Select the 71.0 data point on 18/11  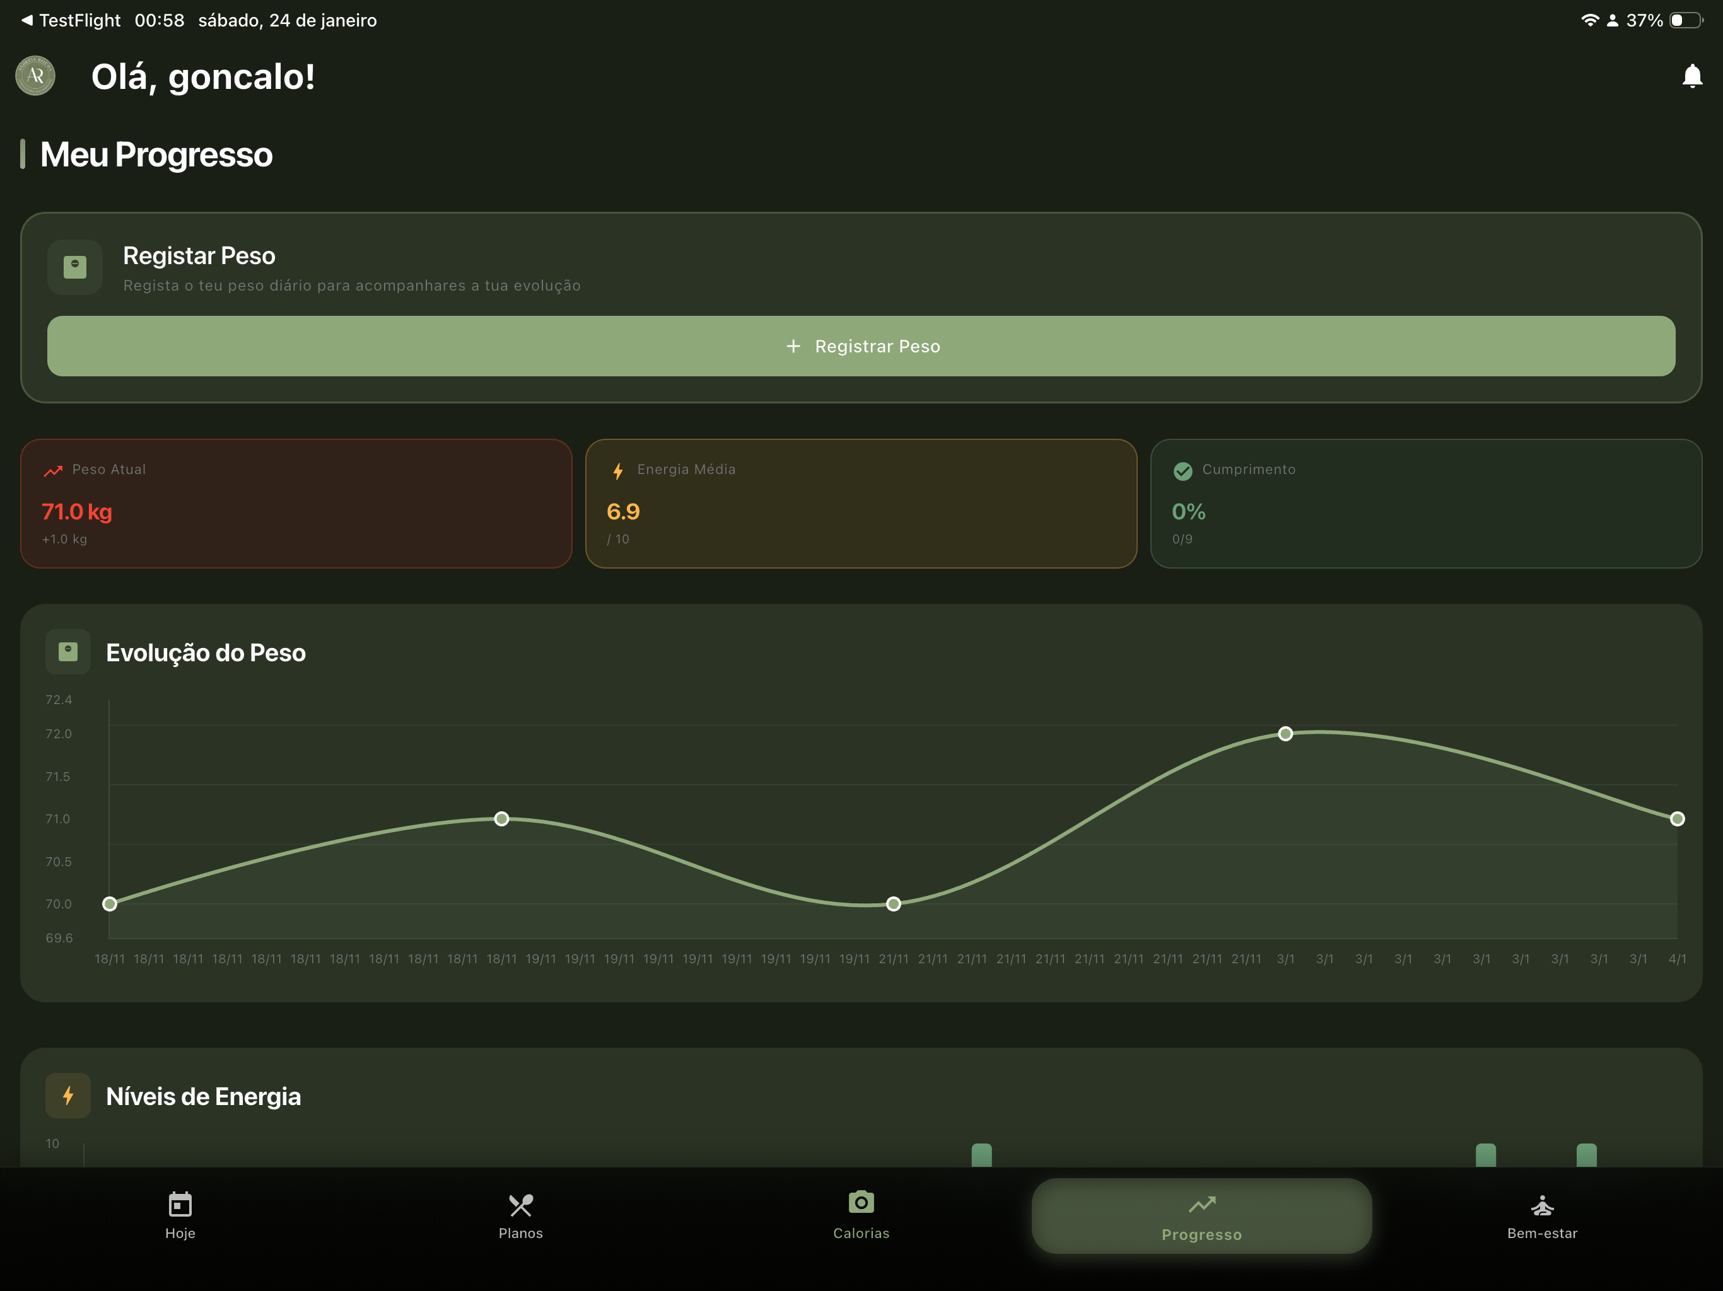click(501, 818)
